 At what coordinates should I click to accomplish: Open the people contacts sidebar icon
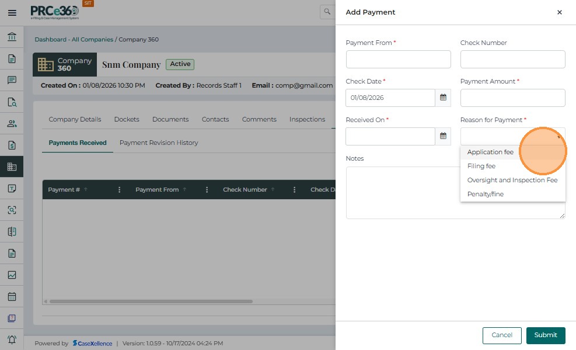click(12, 123)
